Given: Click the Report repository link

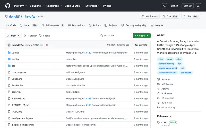Looking at the screenshot, I should pos(166,107).
